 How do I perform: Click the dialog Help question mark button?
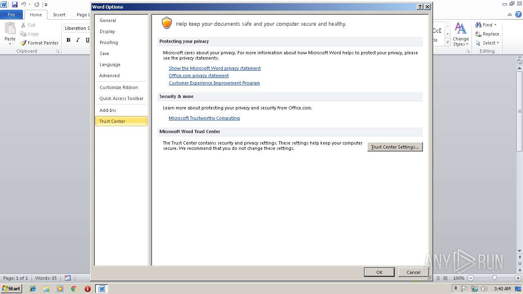pyautogui.click(x=420, y=7)
